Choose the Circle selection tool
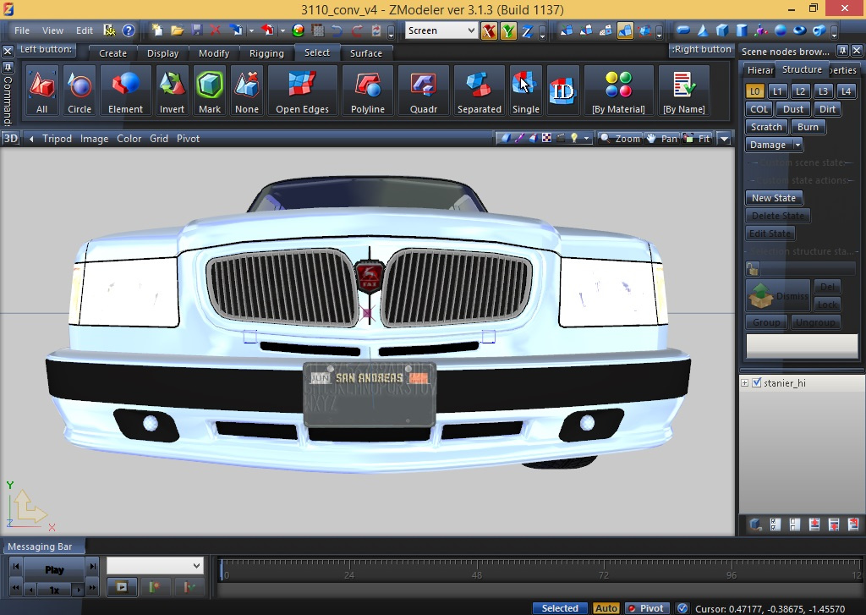The image size is (866, 615). (x=79, y=91)
